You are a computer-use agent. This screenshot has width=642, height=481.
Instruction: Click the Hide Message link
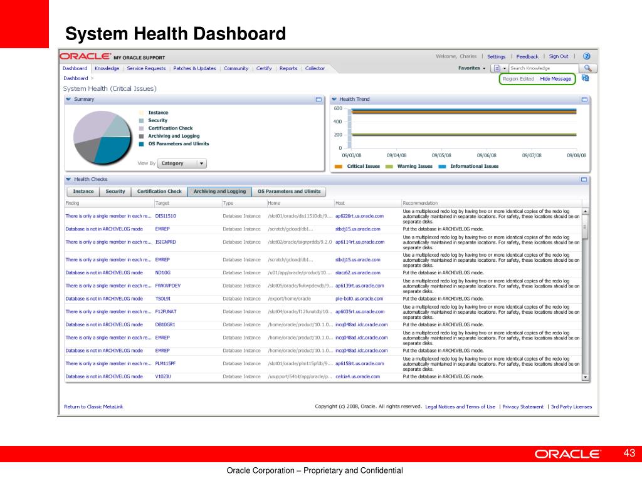[555, 79]
